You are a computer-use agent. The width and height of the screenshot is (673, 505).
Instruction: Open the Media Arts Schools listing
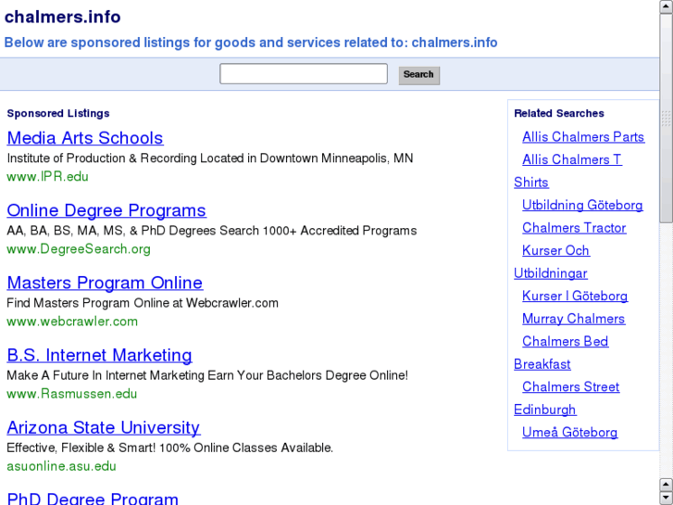pyautogui.click(x=85, y=138)
